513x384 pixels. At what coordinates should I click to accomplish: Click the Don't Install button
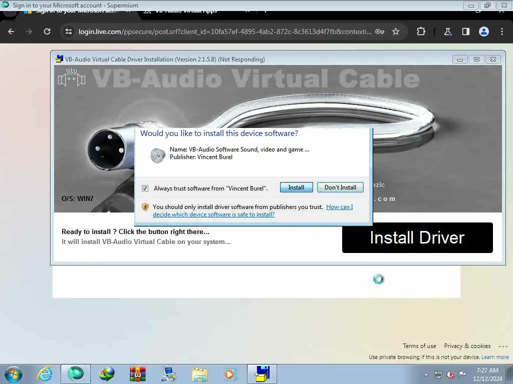coord(340,187)
